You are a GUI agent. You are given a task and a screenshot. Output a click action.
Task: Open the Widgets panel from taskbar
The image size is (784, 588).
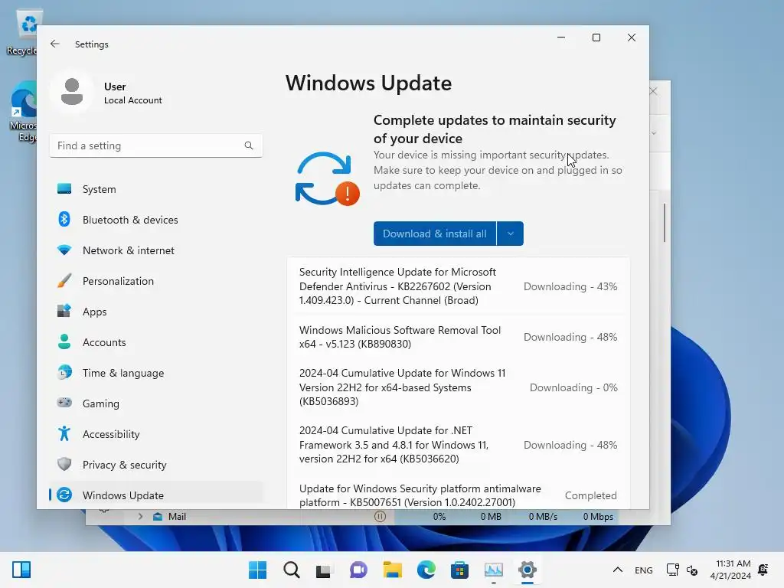point(21,570)
